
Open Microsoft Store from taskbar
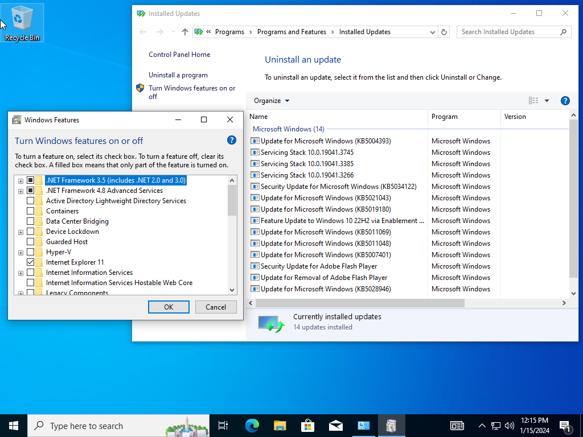pos(308,426)
